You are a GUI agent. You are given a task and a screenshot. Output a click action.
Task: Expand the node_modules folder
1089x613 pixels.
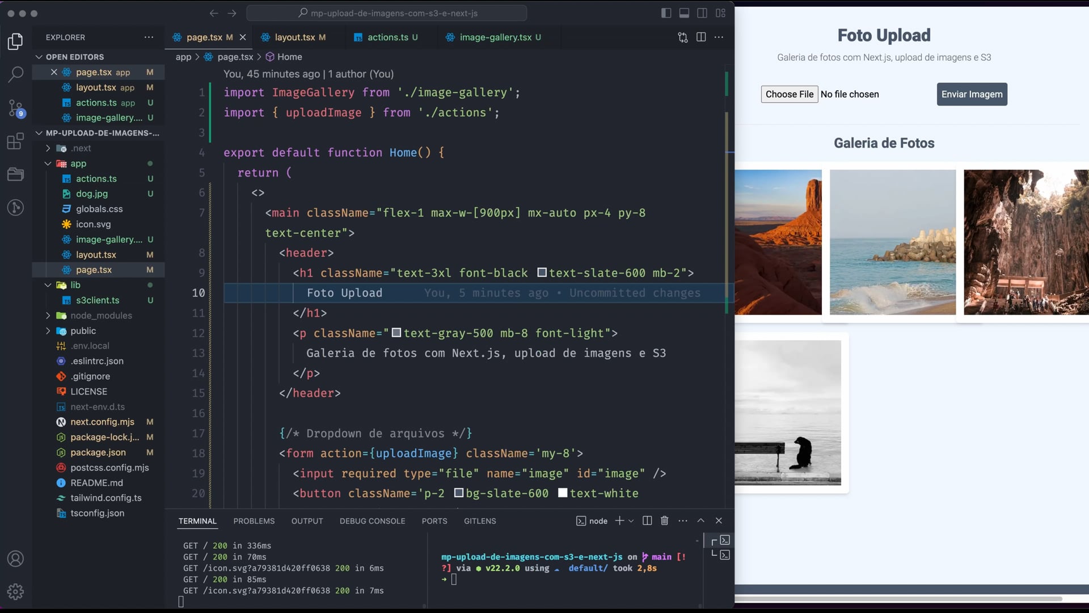point(48,316)
